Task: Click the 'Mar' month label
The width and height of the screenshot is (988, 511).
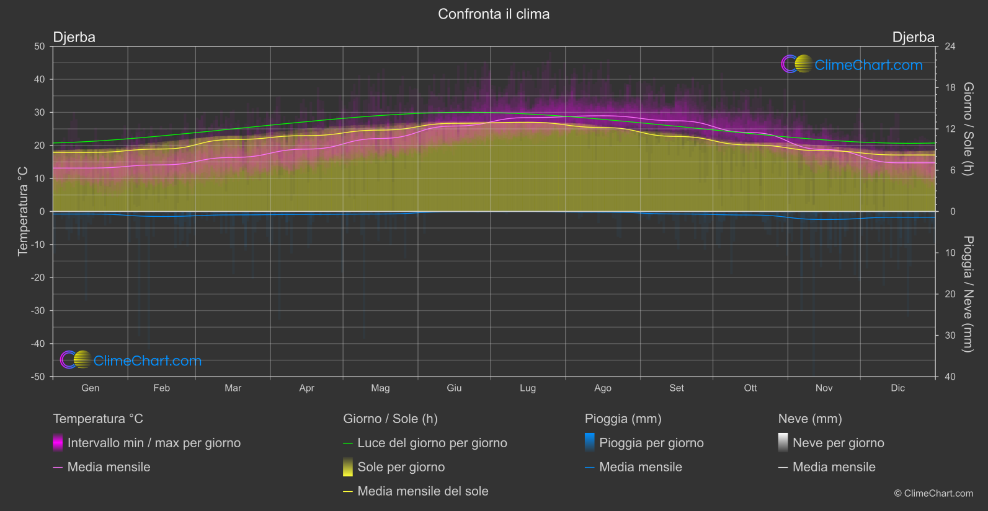Action: (x=233, y=388)
